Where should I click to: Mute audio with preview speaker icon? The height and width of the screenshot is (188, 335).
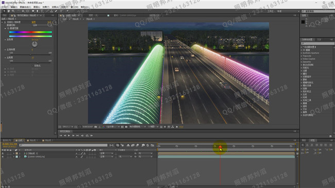pos(82,135)
